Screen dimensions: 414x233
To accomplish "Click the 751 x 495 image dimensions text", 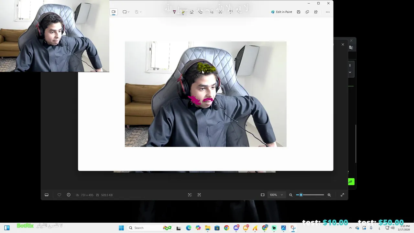I will [87, 195].
